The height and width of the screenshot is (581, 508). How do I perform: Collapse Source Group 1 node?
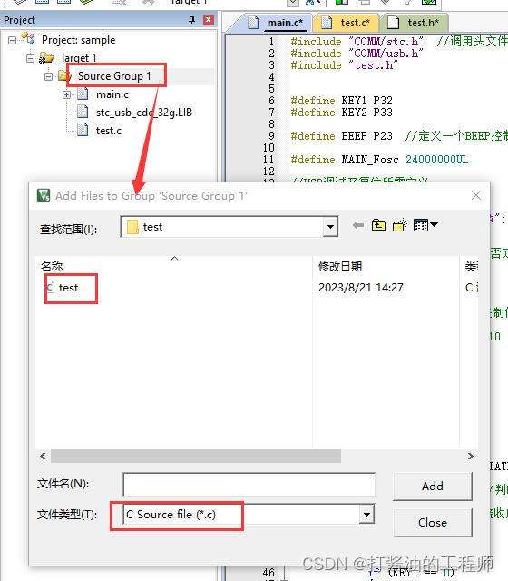(48, 76)
